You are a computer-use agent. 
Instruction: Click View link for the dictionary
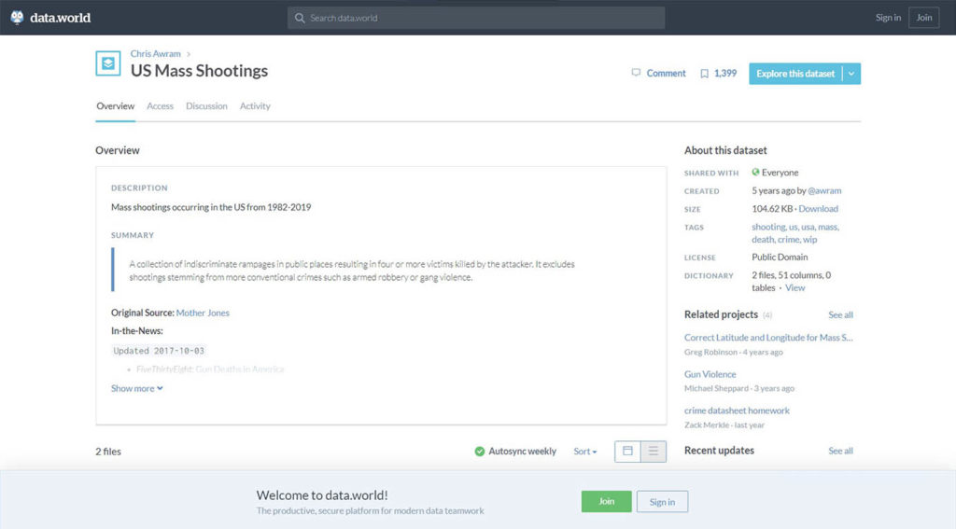pyautogui.click(x=795, y=287)
